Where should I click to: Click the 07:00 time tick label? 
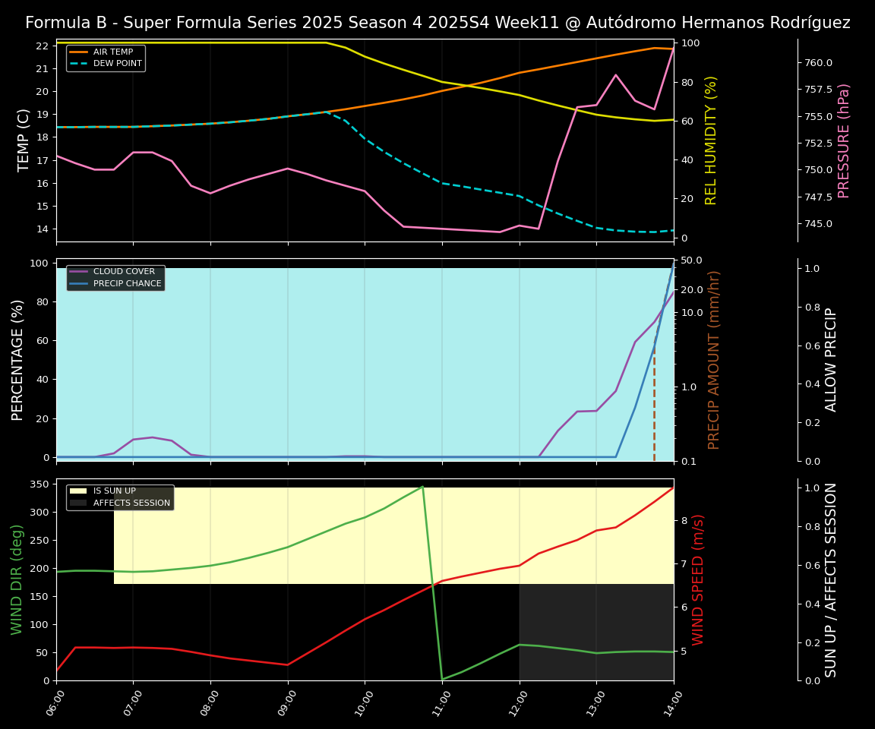pos(133,702)
